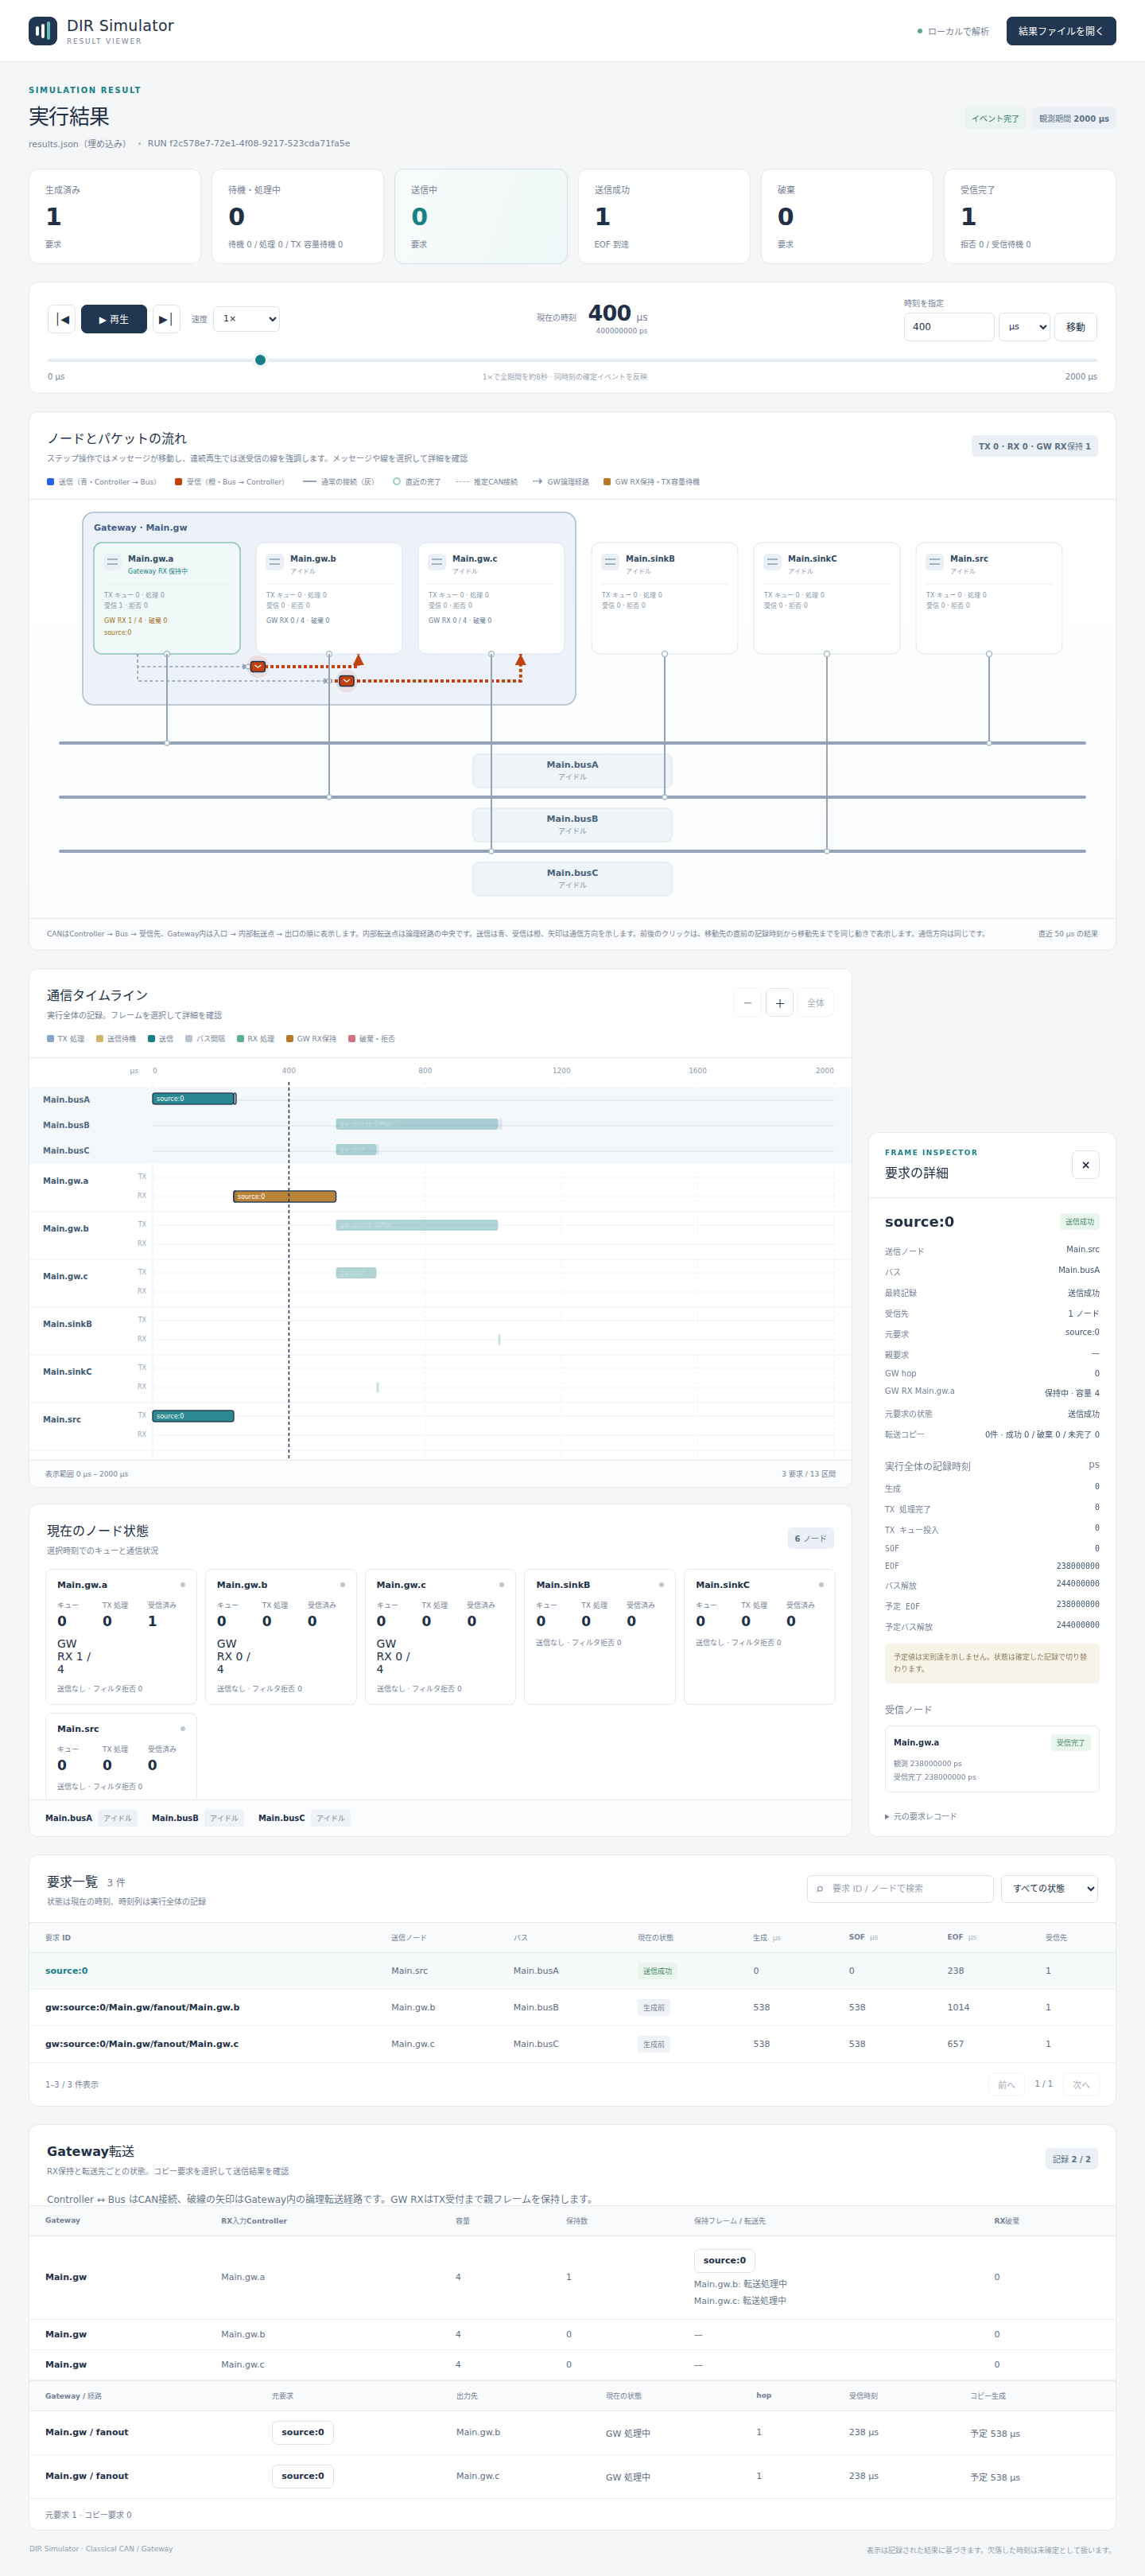Image resolution: width=1145 pixels, height=2576 pixels.
Task: Open the すべての状態 status filter dropdown
Action: (x=1049, y=1889)
